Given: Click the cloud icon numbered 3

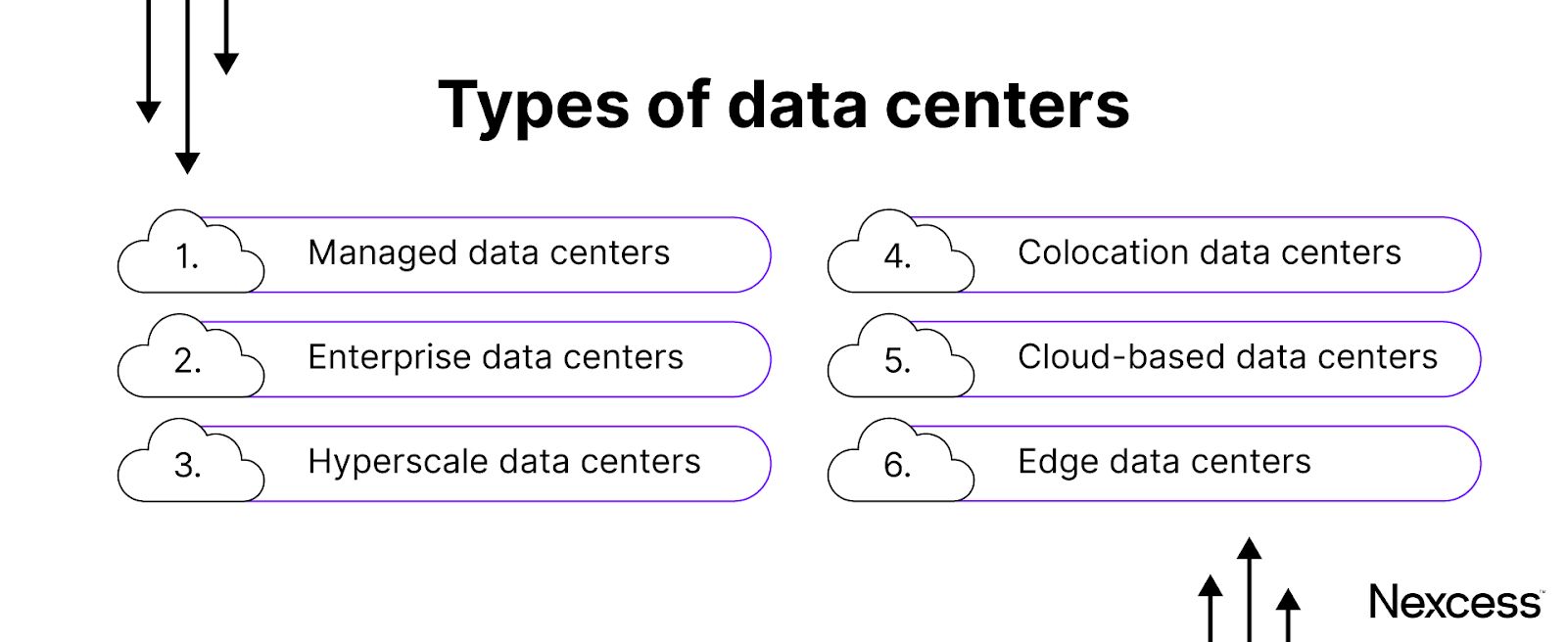Looking at the screenshot, I should click(x=191, y=461).
